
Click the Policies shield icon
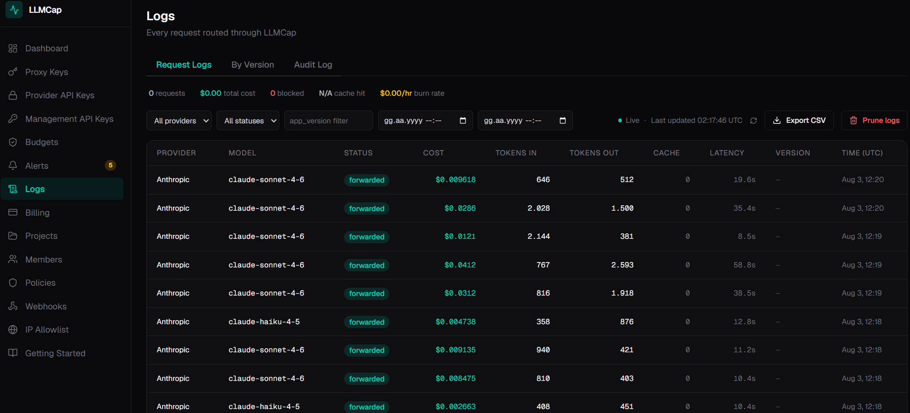[13, 283]
